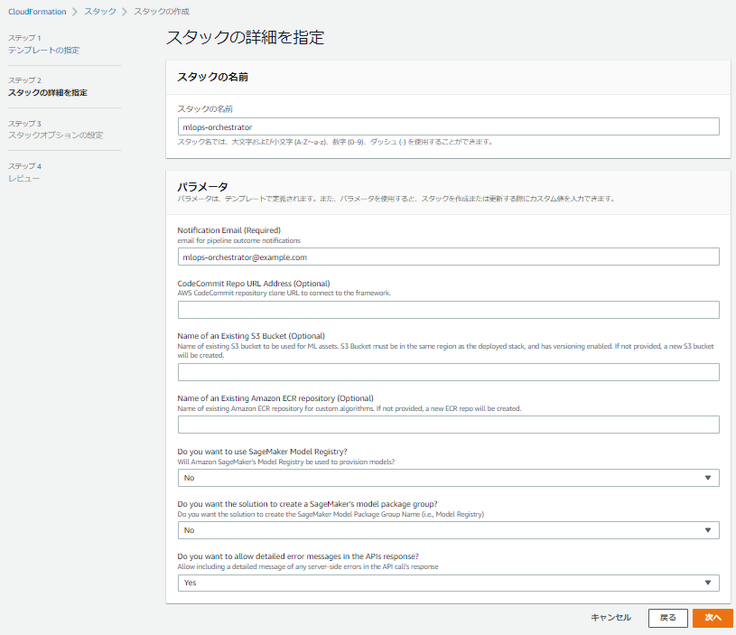The image size is (736, 635).
Task: Go to スタック breadcrumb link
Action: tap(100, 12)
